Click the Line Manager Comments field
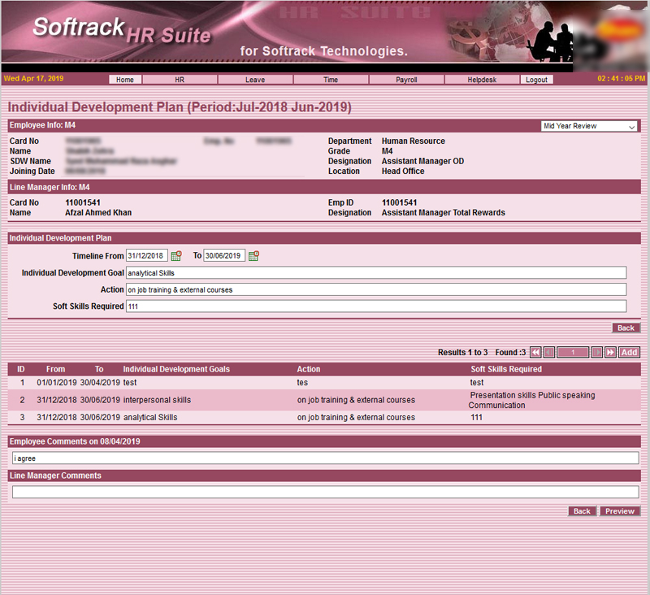The height and width of the screenshot is (595, 650). point(325,492)
